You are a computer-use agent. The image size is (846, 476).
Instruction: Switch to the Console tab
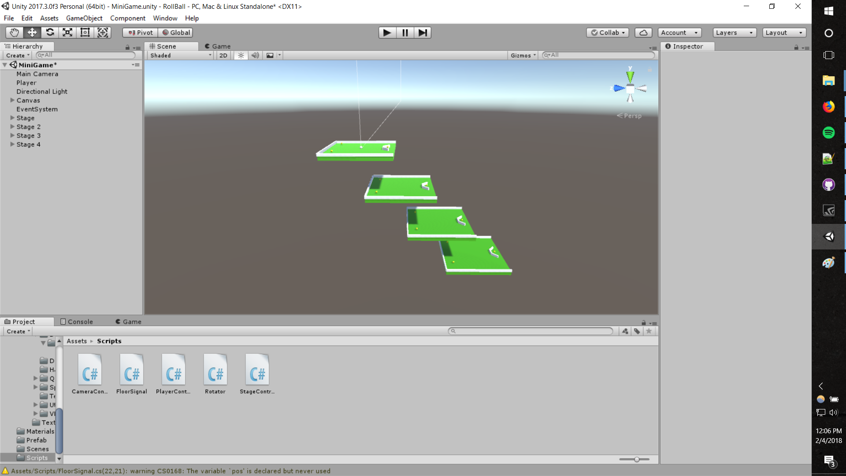coord(77,322)
